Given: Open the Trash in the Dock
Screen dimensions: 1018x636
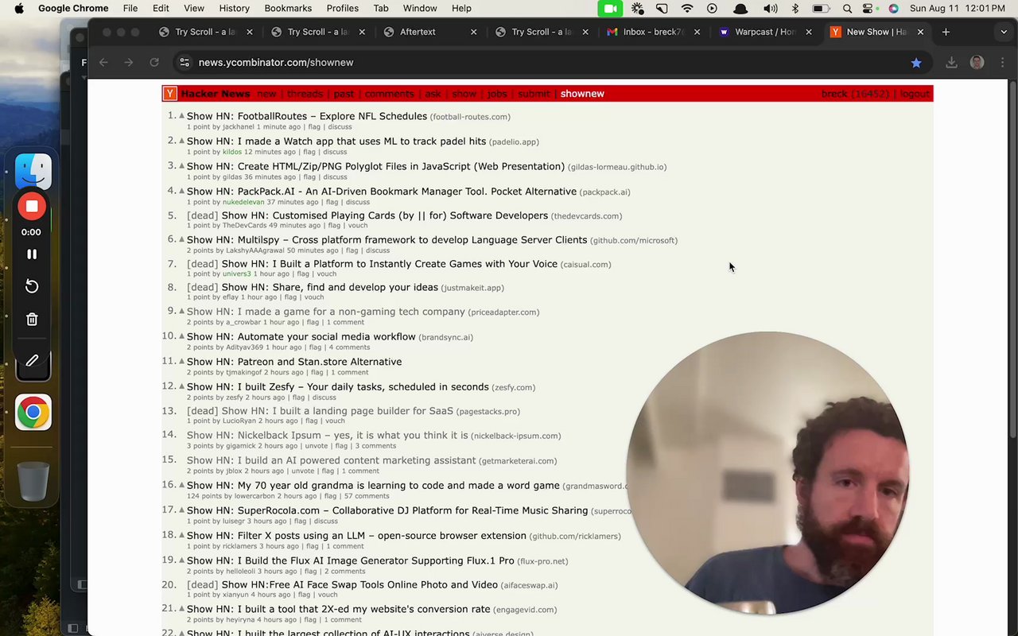Looking at the screenshot, I should 33,479.
